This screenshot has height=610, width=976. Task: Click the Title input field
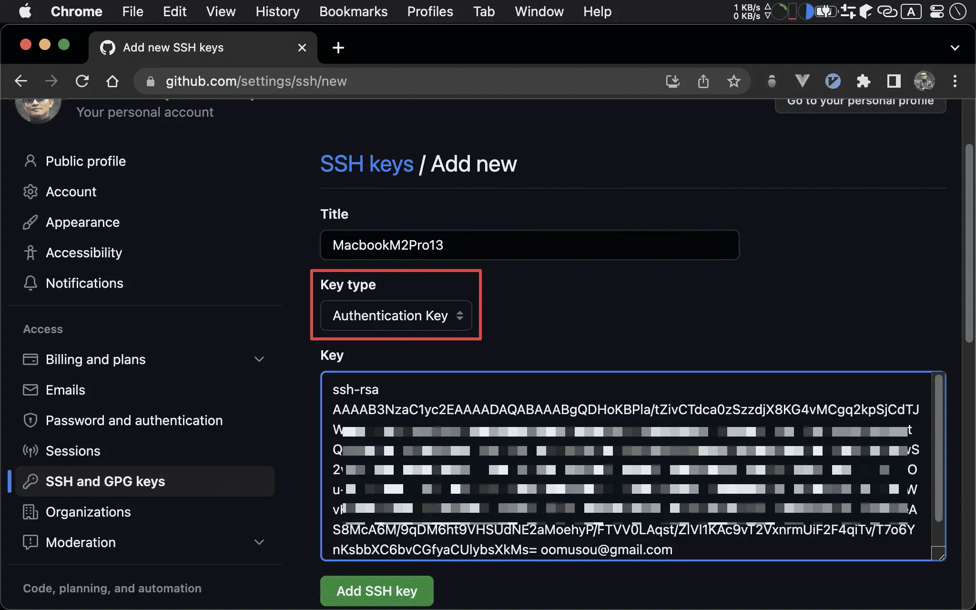529,244
